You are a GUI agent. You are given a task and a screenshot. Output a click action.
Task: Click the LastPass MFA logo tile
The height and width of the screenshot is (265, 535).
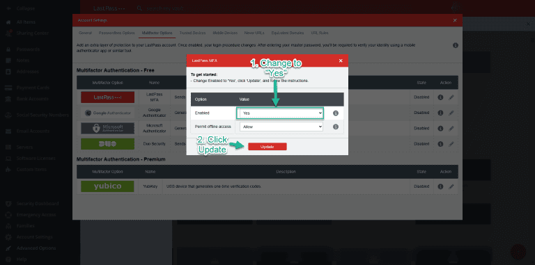(107, 97)
